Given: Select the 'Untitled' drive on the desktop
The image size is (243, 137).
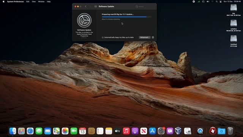Looking at the screenshot, I should click(234, 39).
